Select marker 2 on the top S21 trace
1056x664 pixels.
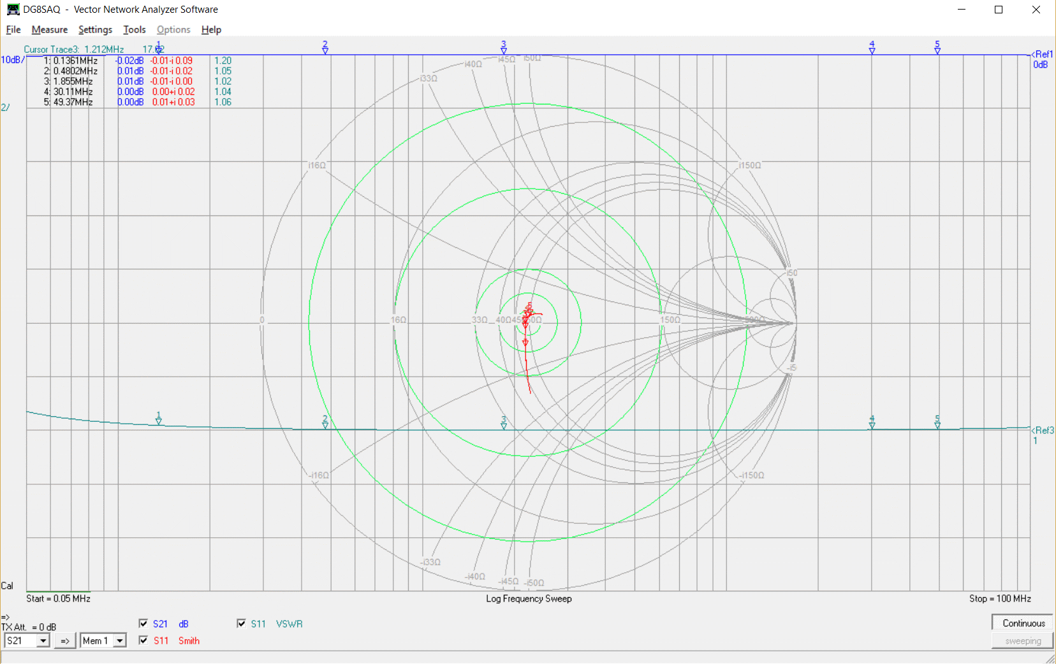[325, 48]
